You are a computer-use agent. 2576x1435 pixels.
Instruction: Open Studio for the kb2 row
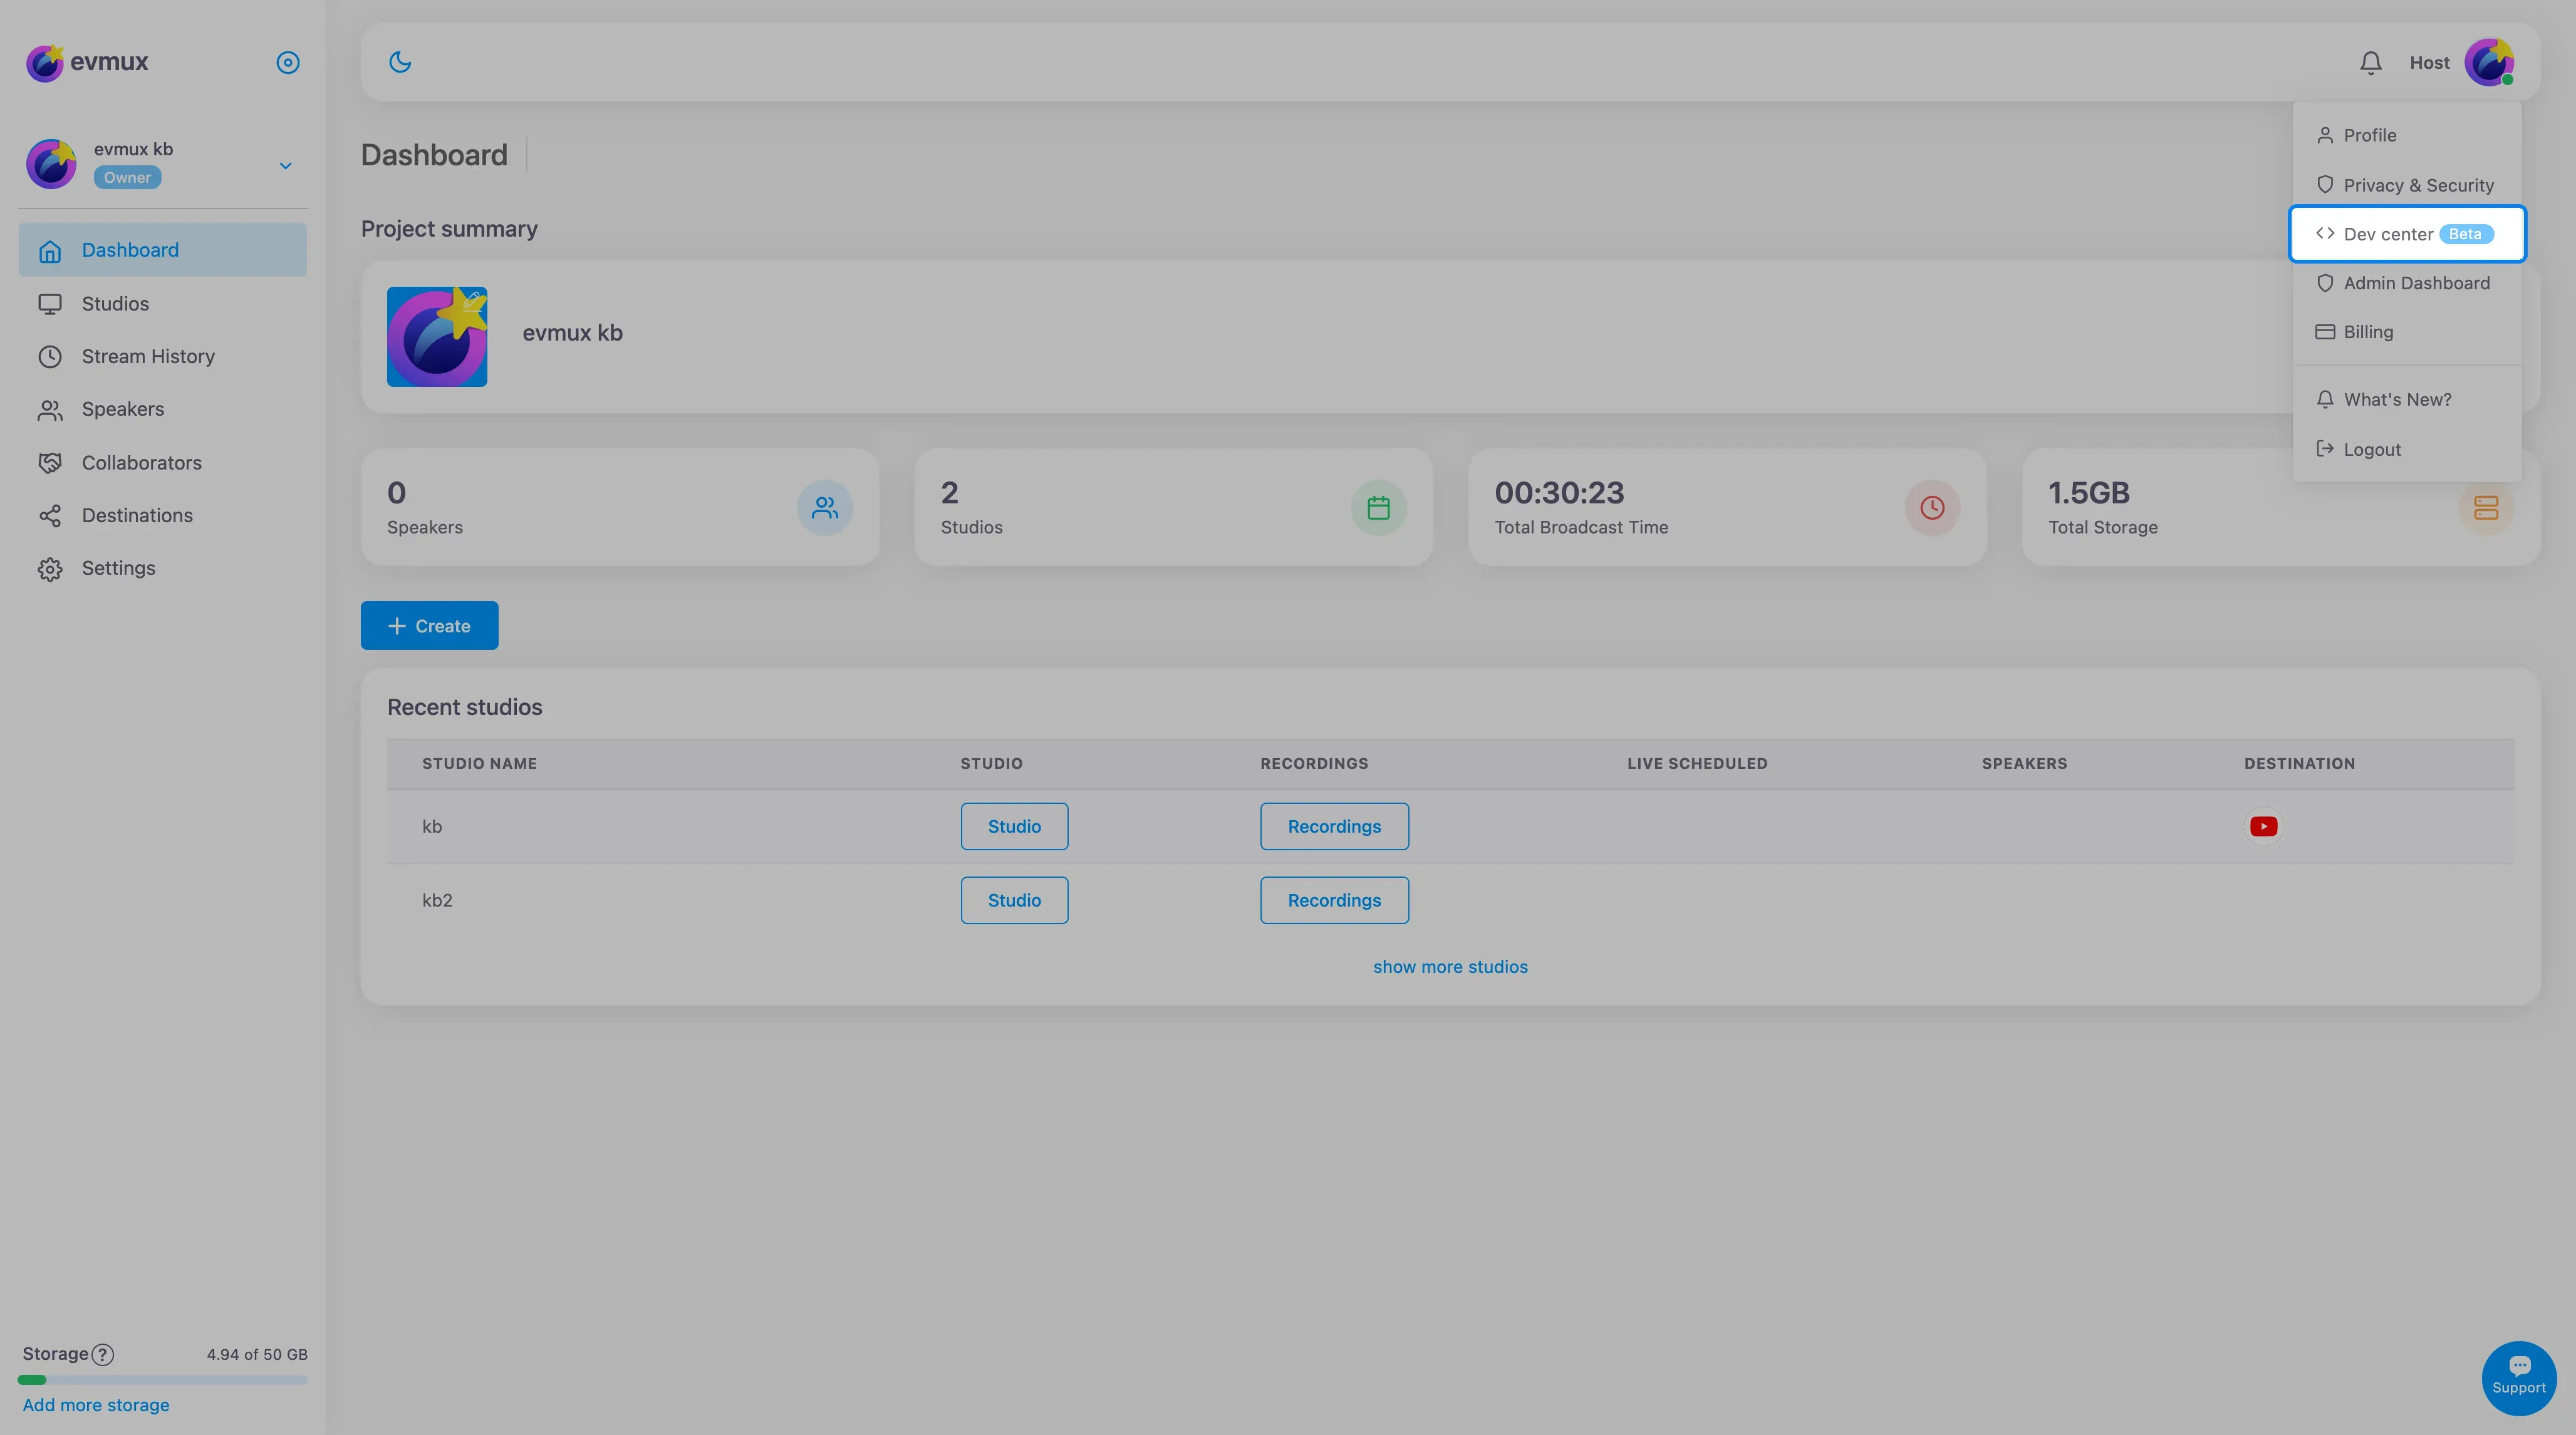point(1014,900)
